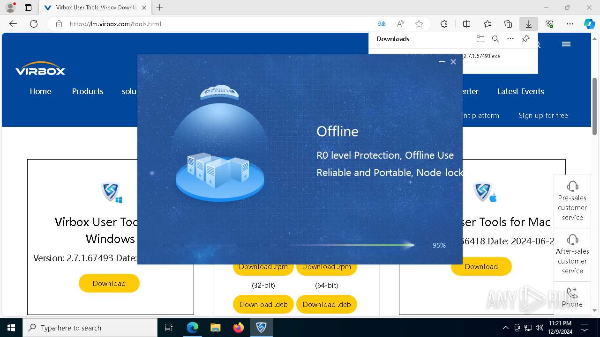The width and height of the screenshot is (600, 337).
Task: Open the Virbox hamburger menu
Action: click(x=566, y=44)
